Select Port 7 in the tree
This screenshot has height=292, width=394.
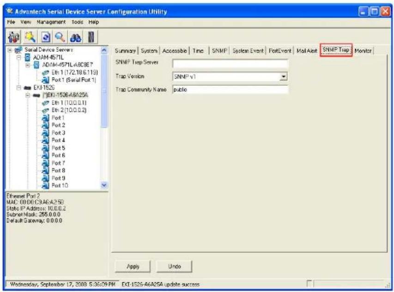click(58, 163)
